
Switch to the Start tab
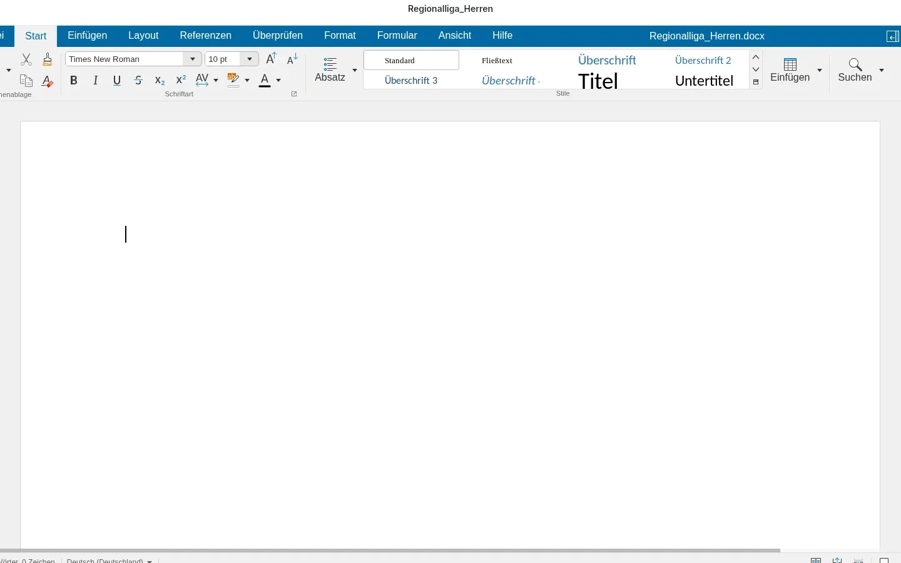[x=36, y=36]
